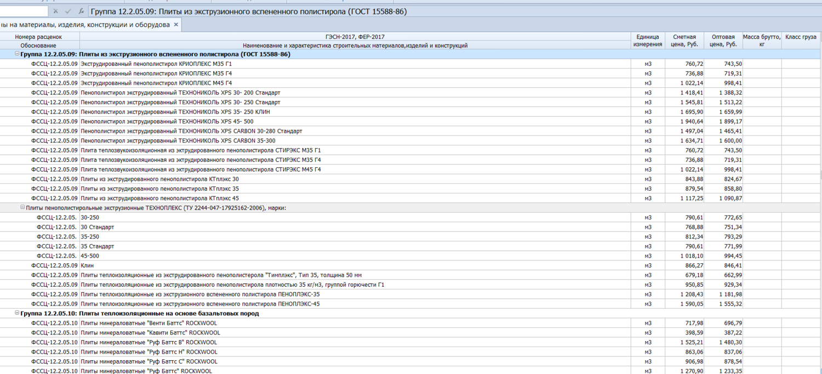This screenshot has height=374, width=822.
Task: Collapse the Группа 12.2.05.10 basalt group
Action: point(17,313)
